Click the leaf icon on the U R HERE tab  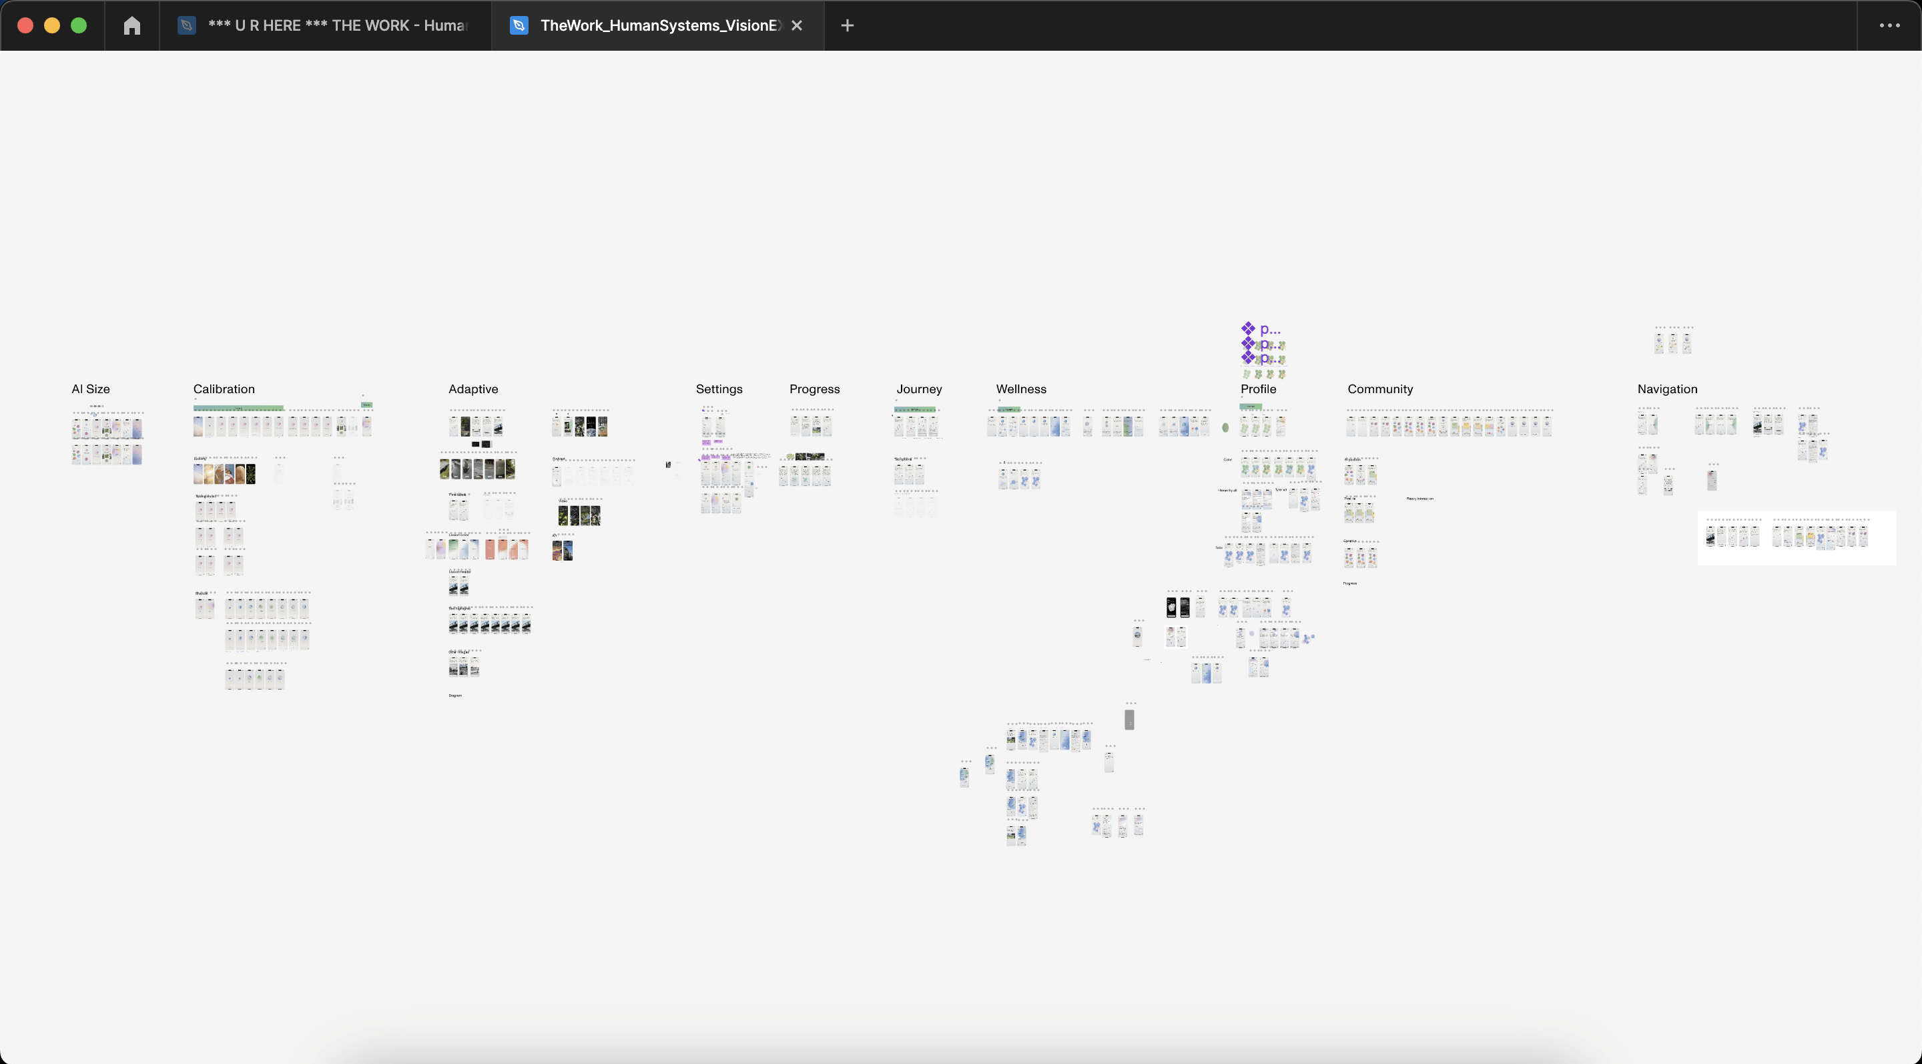click(x=187, y=25)
